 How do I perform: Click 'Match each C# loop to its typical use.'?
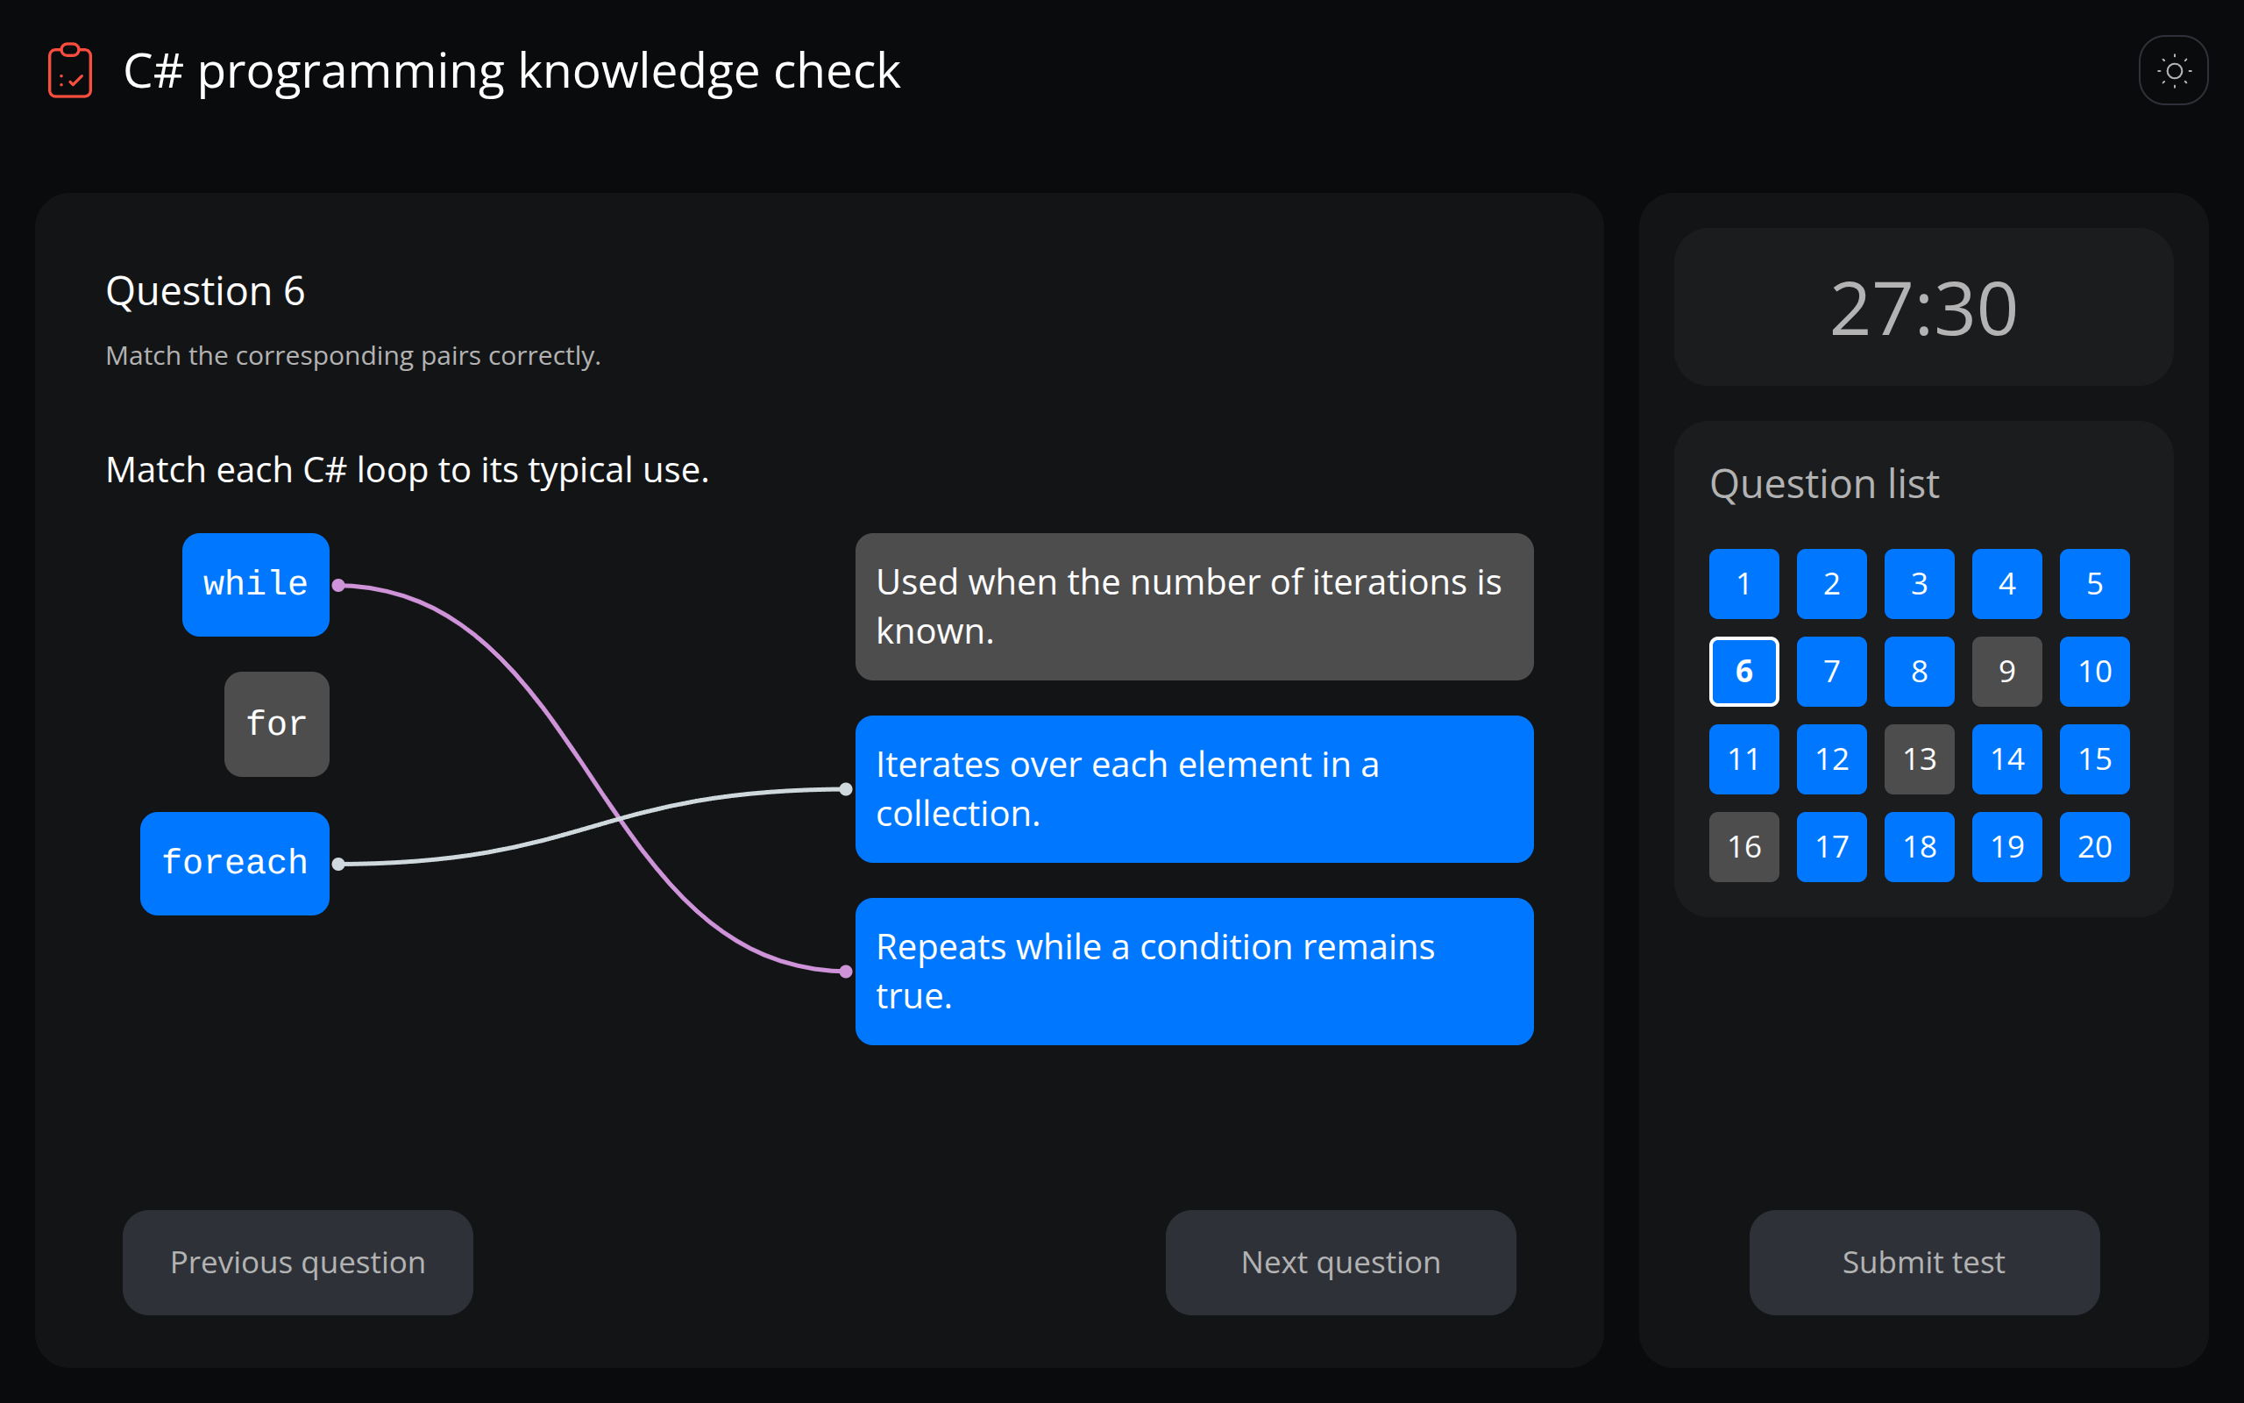point(407,471)
